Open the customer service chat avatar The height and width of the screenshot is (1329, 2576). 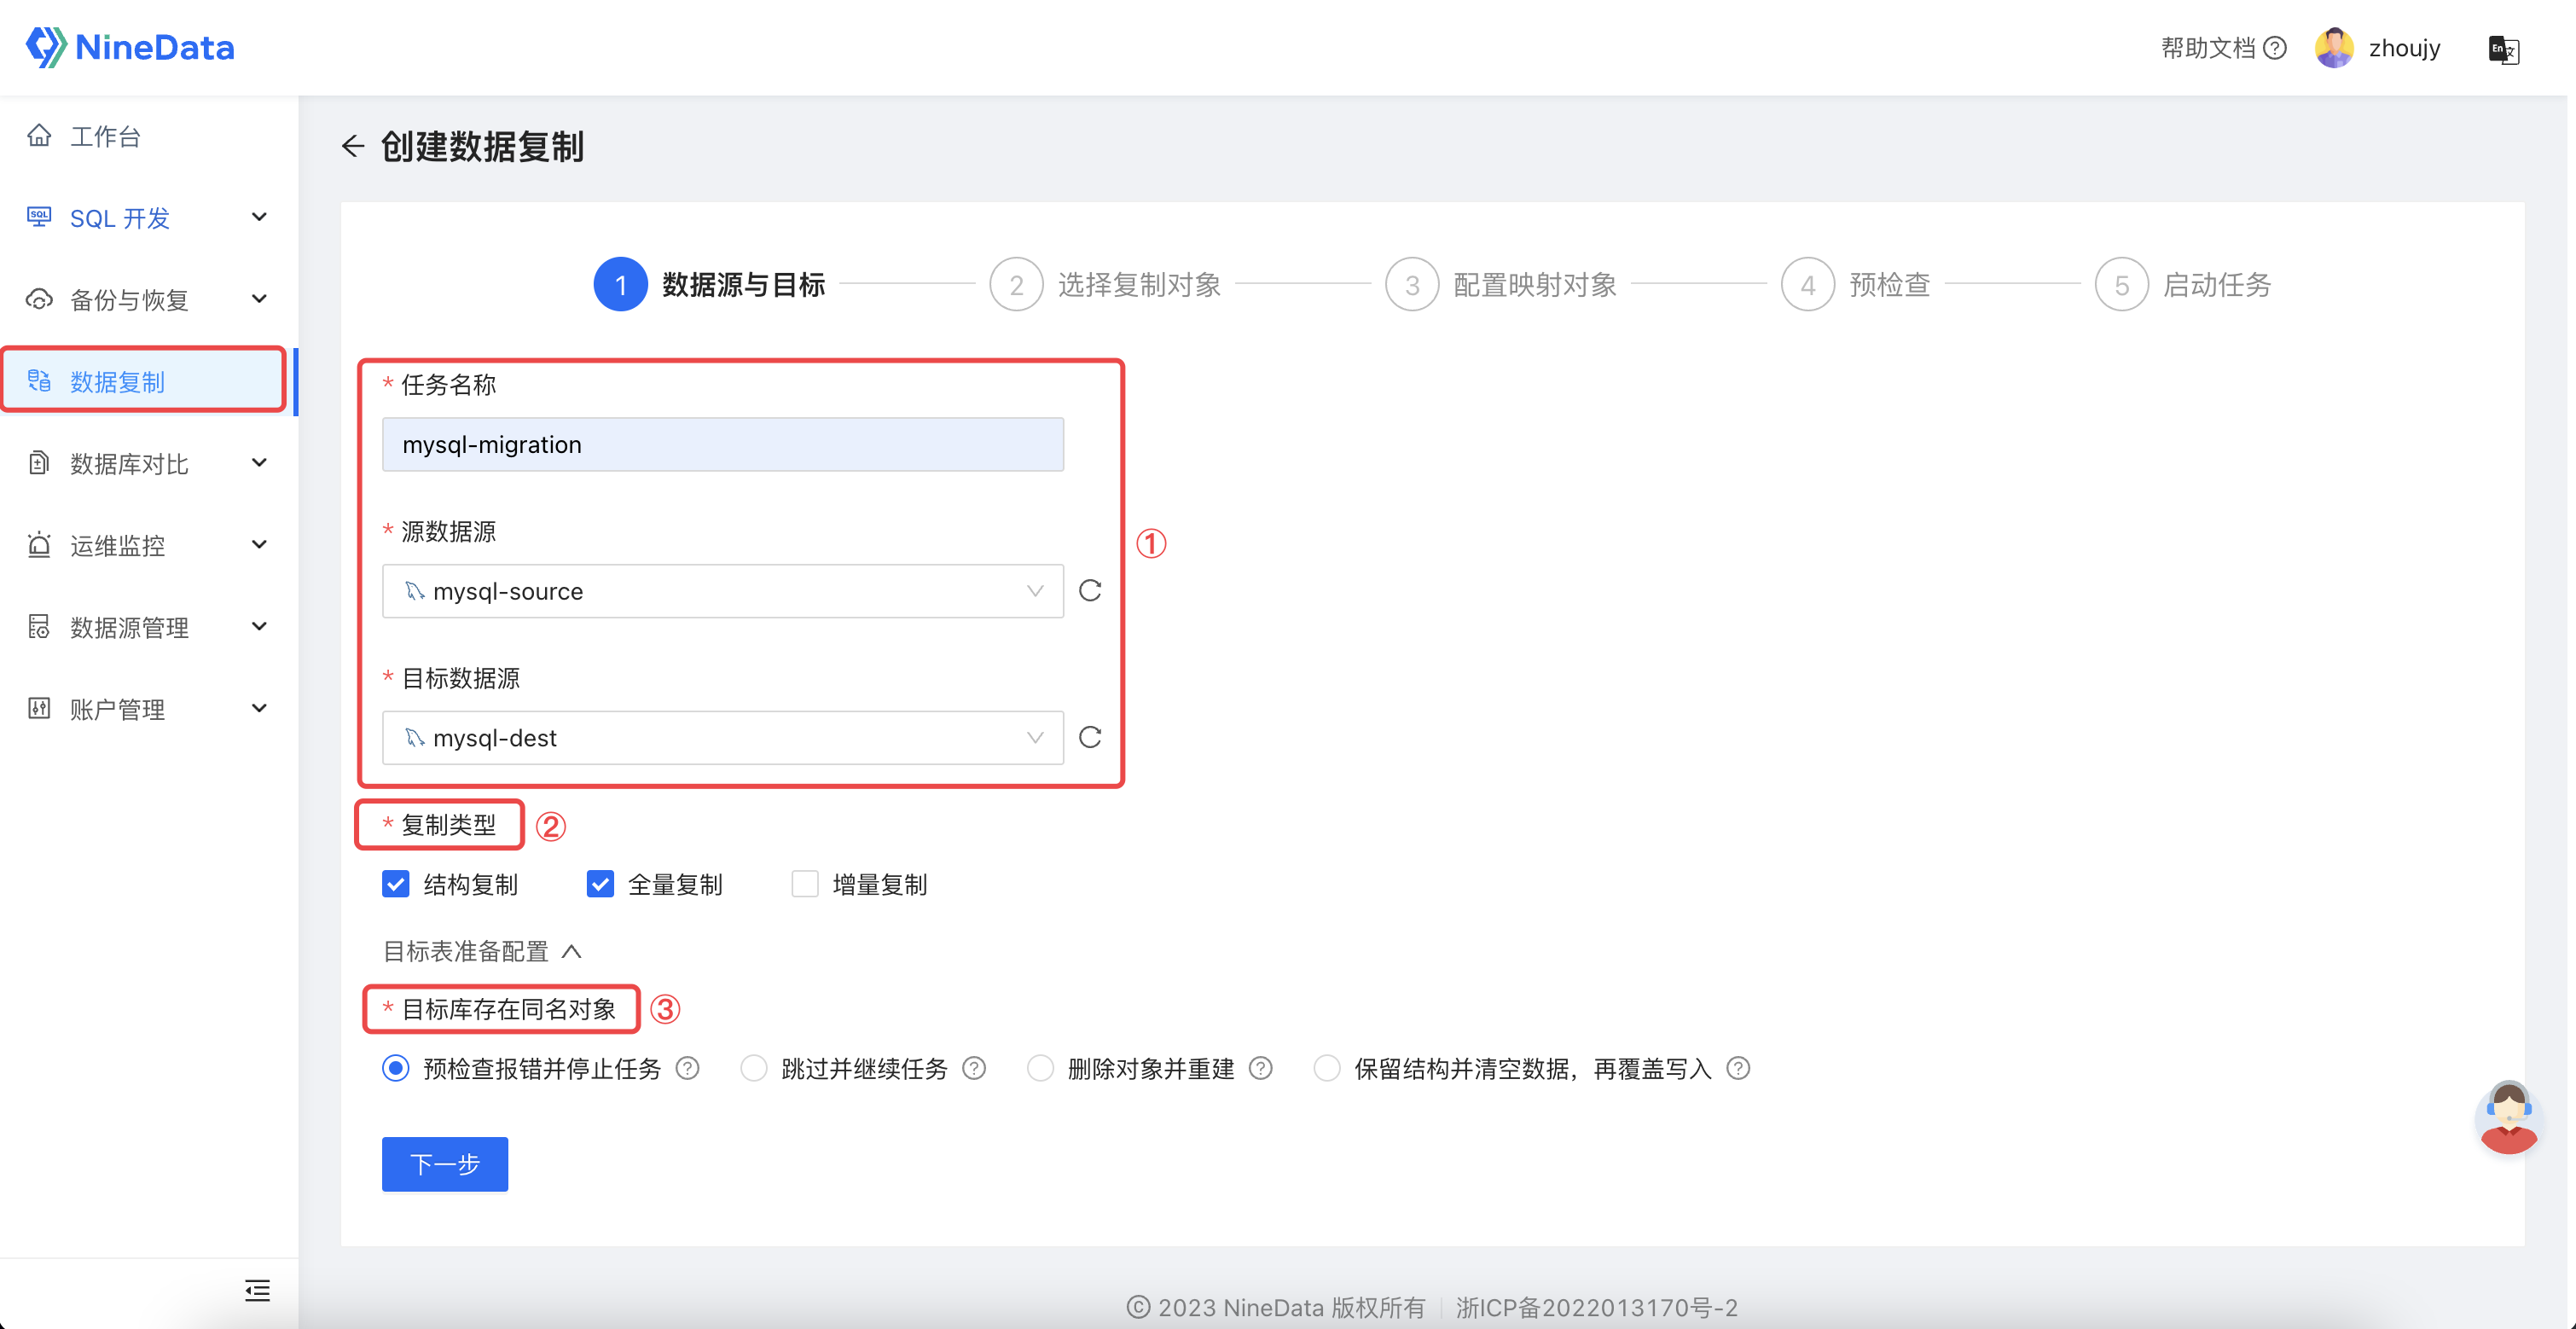pyautogui.click(x=2508, y=1117)
